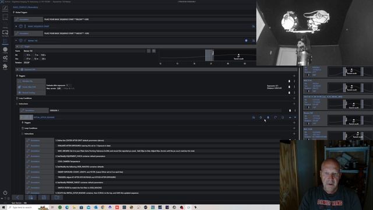
Task: Open the Flat Wizard sidebar icon
Action: click(5, 33)
